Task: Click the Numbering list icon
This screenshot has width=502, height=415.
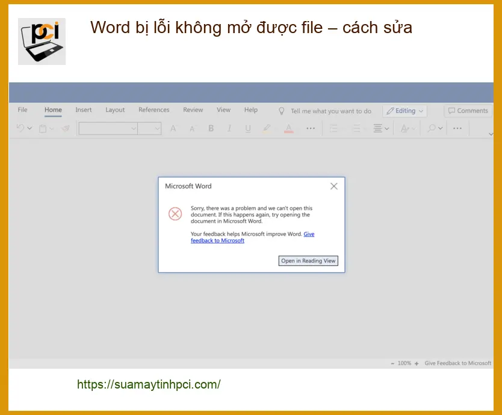Action: [x=356, y=129]
